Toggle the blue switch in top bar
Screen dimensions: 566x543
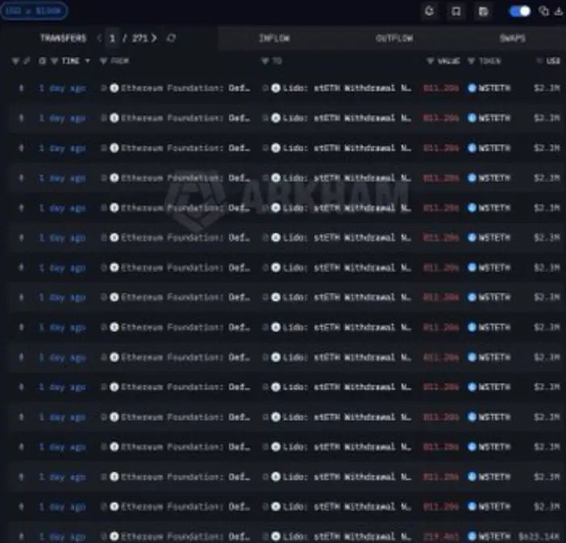coord(520,11)
